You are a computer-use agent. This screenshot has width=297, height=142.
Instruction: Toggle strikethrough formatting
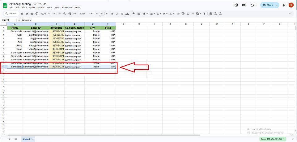(x=122, y=14)
